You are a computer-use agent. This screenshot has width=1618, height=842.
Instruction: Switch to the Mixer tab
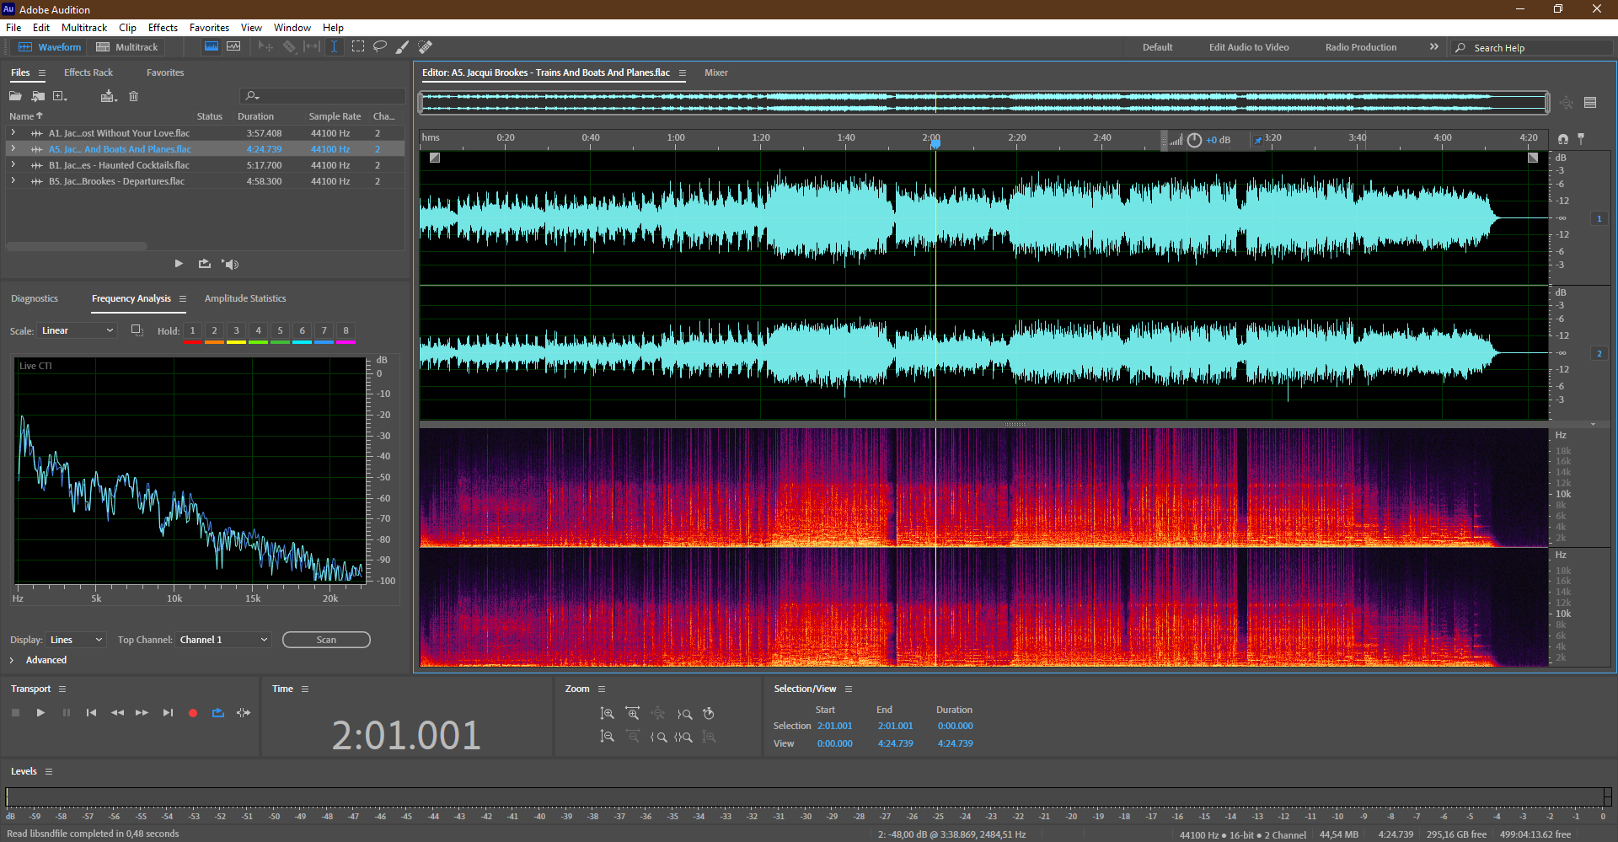(716, 72)
